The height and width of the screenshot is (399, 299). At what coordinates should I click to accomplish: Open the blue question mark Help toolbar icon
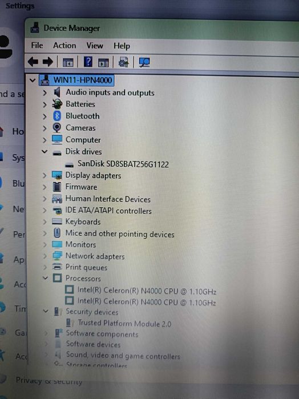pyautogui.click(x=88, y=62)
